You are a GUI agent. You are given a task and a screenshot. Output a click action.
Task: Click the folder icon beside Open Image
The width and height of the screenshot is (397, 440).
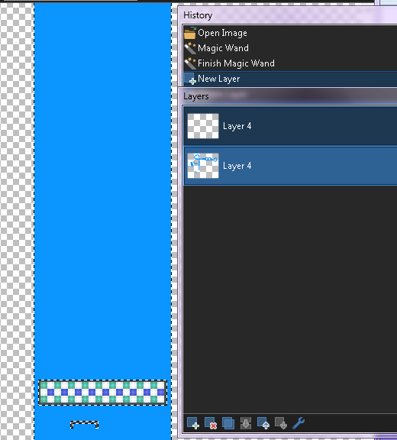[190, 33]
